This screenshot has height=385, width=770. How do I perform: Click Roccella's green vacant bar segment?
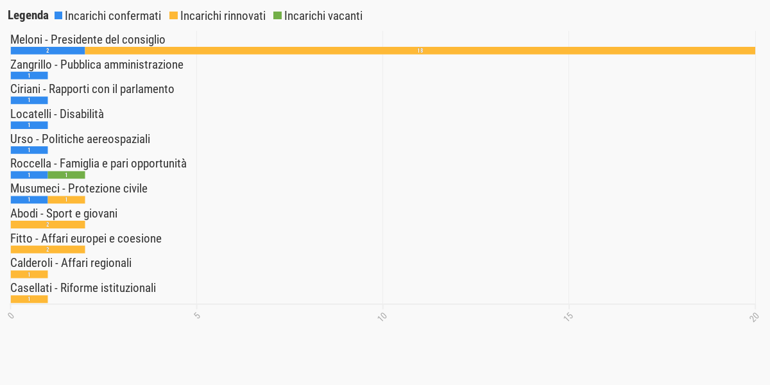66,175
